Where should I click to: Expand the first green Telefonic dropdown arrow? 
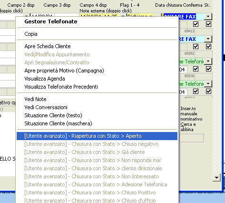(208, 61)
